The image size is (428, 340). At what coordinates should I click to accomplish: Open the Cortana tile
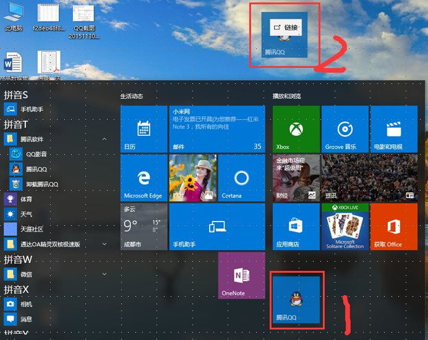(242, 178)
